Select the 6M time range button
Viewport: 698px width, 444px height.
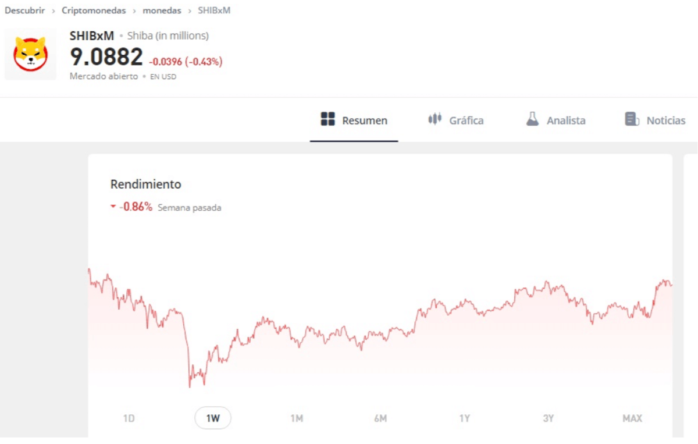tap(380, 418)
